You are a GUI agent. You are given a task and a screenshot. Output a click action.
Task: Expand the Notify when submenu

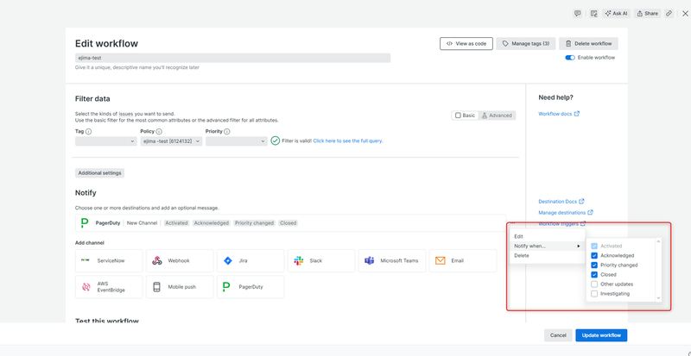[547, 246]
